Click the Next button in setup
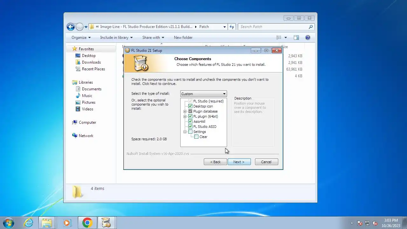Image resolution: width=407 pixels, height=229 pixels. [x=239, y=162]
